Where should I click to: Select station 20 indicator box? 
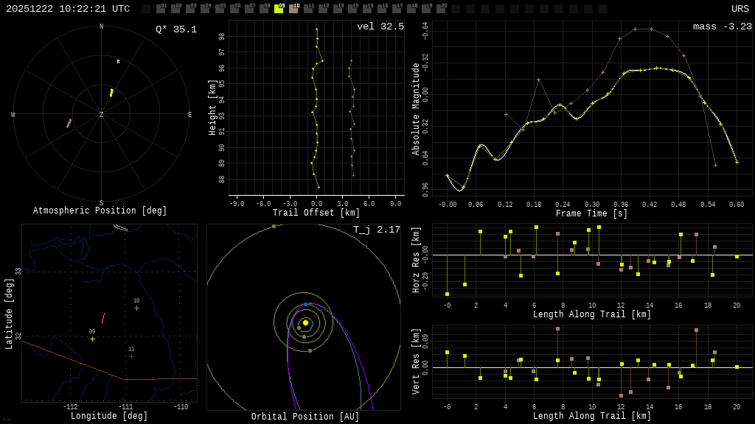pos(441,9)
